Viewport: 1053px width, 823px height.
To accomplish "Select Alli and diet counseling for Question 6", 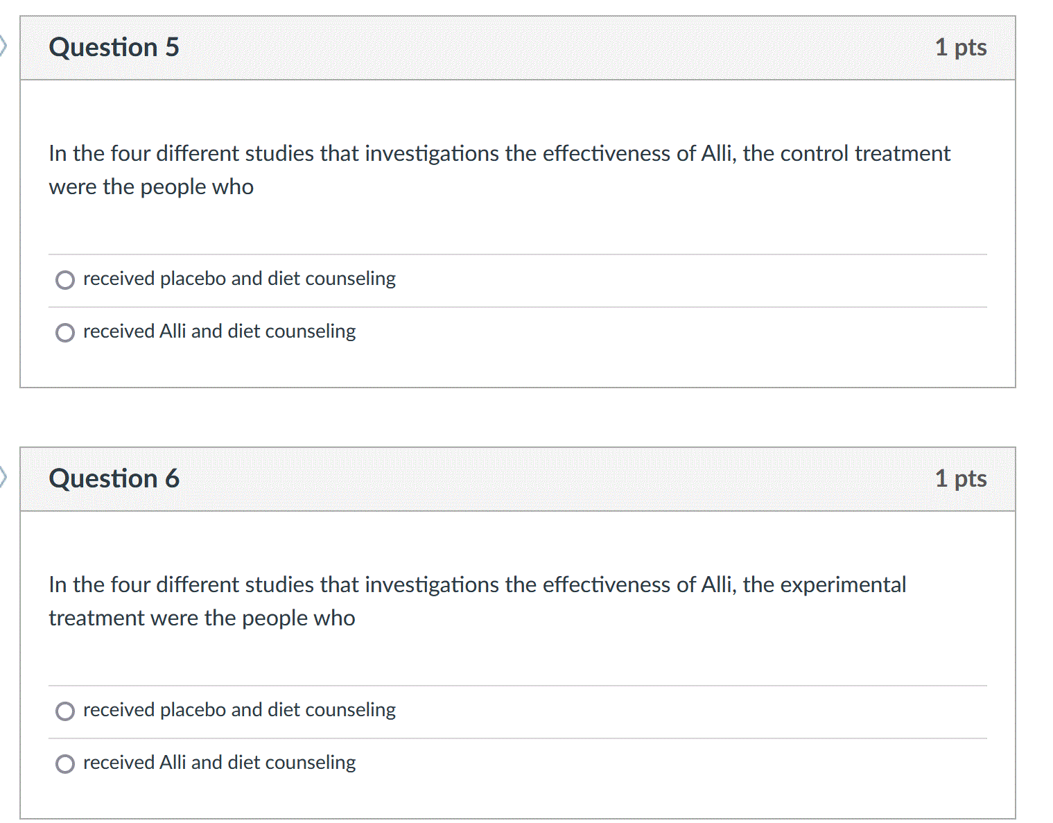I will (x=65, y=764).
